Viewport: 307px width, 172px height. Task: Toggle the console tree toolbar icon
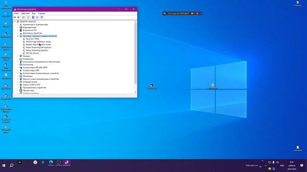coord(24,17)
